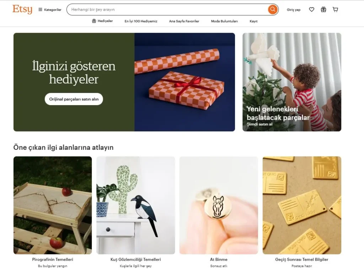Click the gift box icon in header
364x273 pixels.
(x=323, y=10)
